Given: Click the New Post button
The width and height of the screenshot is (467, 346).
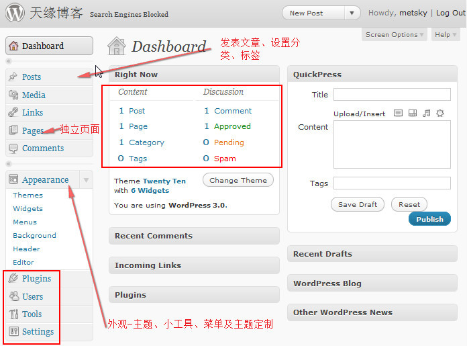Looking at the screenshot, I should pos(313,13).
